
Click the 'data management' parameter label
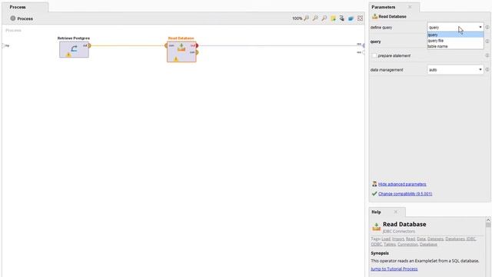[387, 70]
